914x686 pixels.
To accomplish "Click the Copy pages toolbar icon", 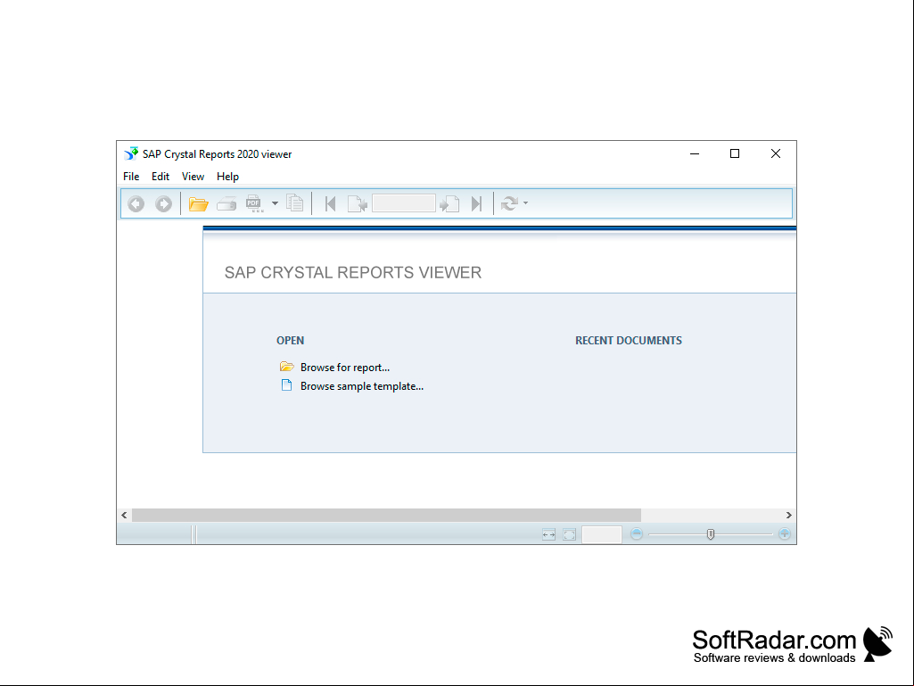I will pyautogui.click(x=295, y=203).
